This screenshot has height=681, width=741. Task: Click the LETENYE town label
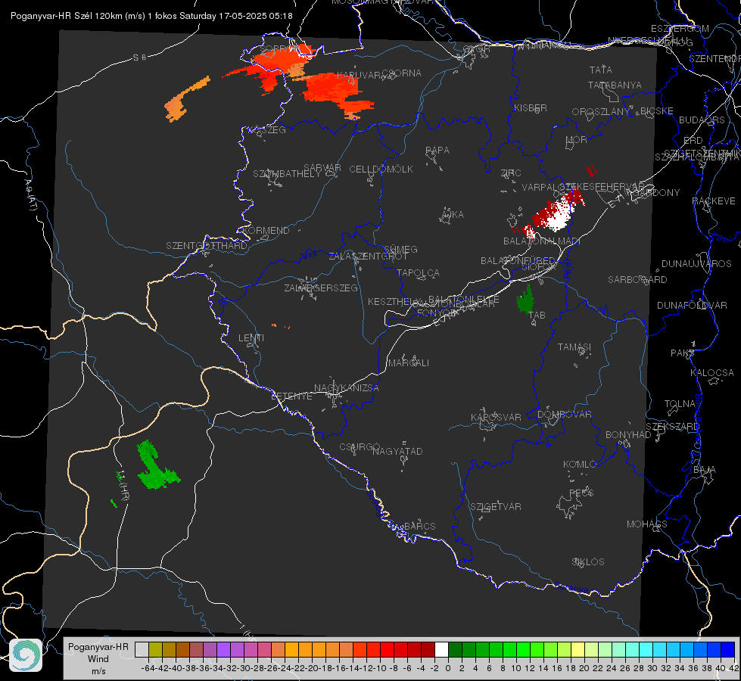[x=291, y=396]
